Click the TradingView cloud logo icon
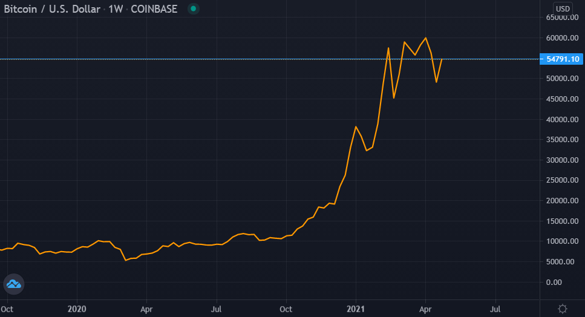 14,284
